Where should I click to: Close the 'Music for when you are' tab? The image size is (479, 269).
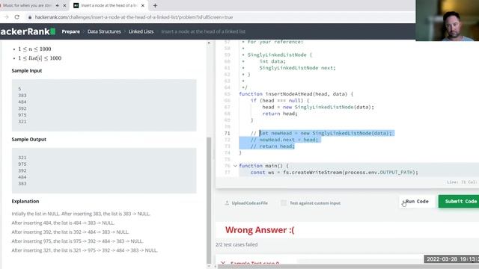point(64,5)
